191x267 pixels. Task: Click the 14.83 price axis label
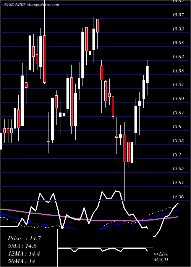coord(178,57)
